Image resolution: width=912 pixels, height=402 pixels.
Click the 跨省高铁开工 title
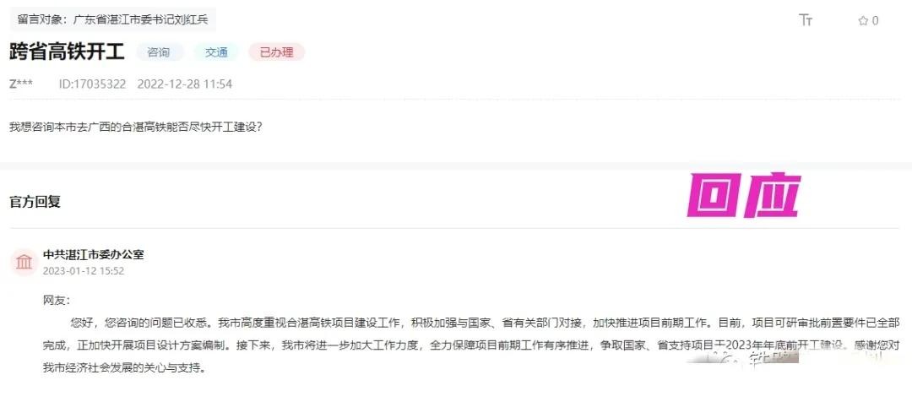(x=68, y=52)
